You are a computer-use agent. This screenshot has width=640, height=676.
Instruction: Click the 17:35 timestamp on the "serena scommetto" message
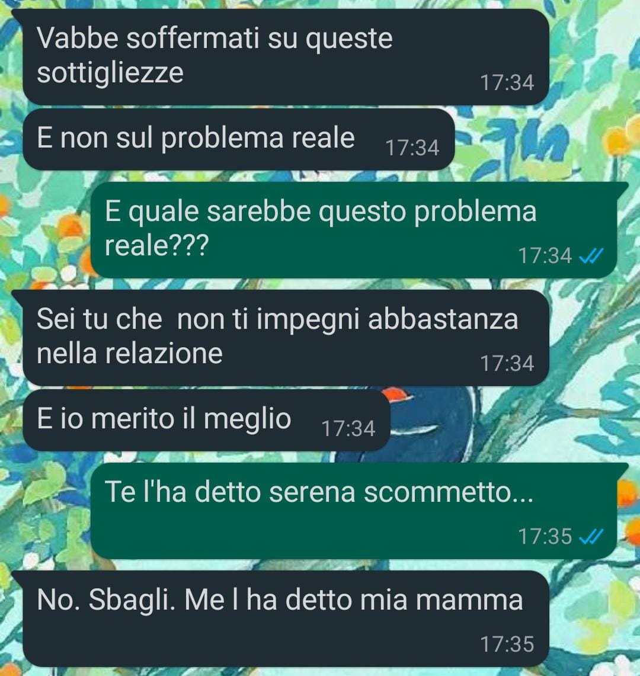pyautogui.click(x=545, y=537)
